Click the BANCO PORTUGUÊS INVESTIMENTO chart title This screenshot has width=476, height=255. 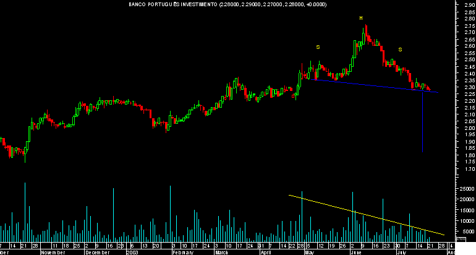[227, 4]
